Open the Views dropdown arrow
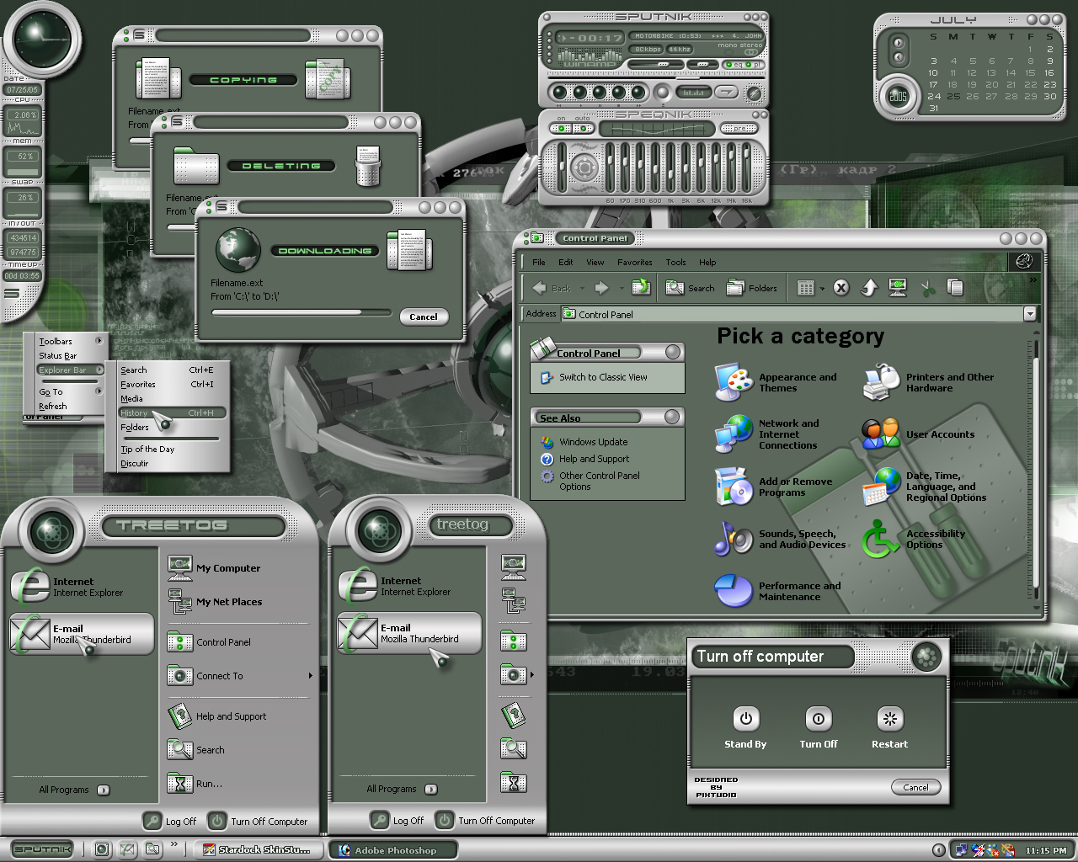 coord(822,289)
